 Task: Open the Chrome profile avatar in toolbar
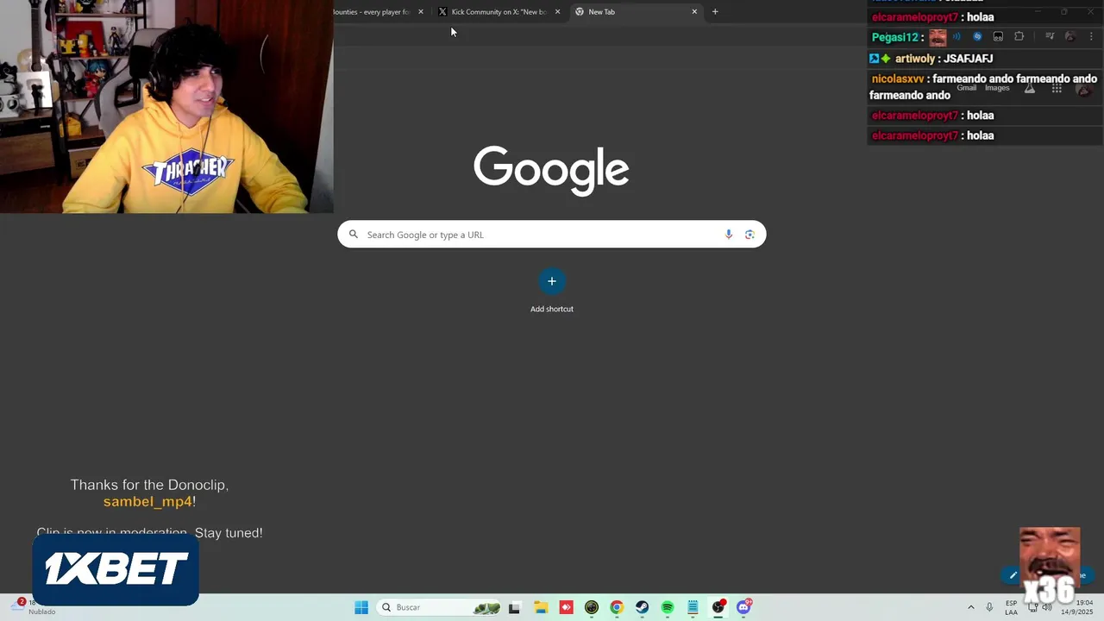[1069, 36]
